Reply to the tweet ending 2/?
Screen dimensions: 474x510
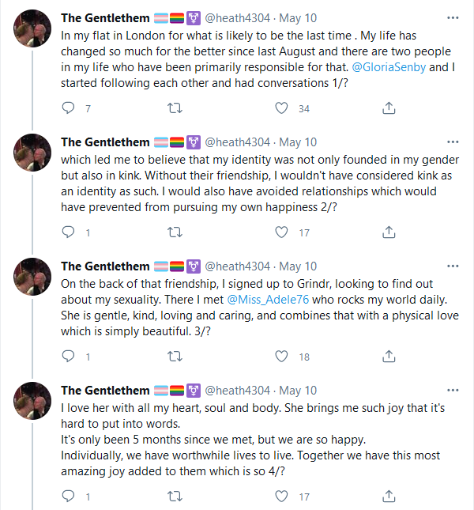pos(68,232)
